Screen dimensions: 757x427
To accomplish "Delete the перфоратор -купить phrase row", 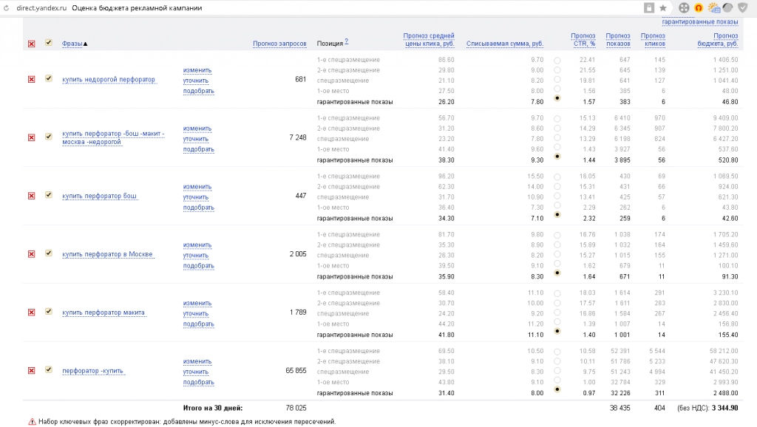I will [x=31, y=371].
